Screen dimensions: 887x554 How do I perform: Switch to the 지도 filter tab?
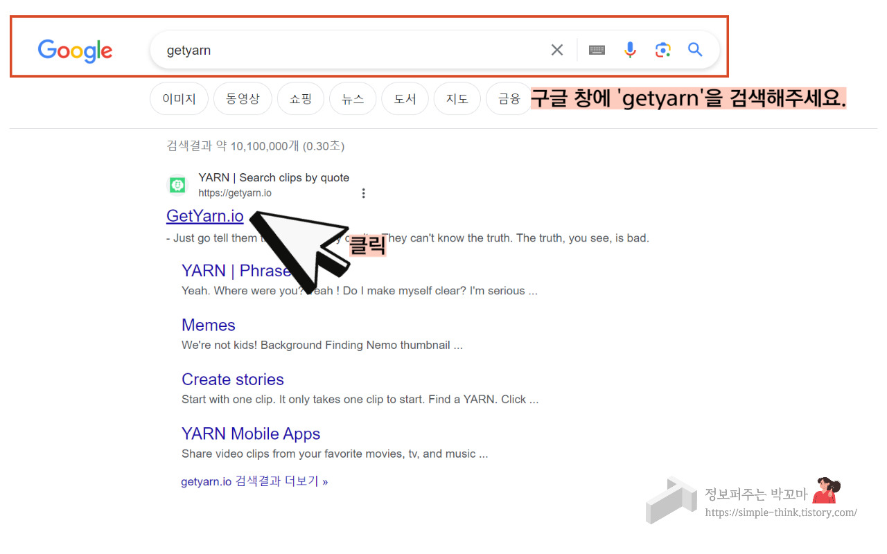click(x=457, y=99)
